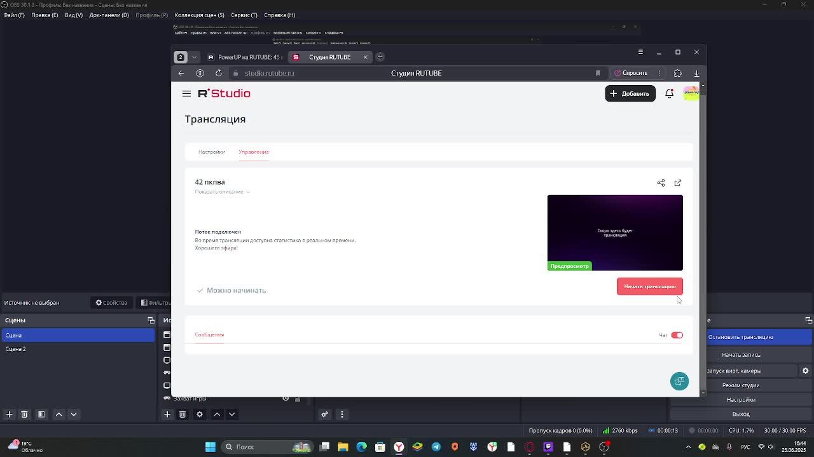Click the Добавить button

coord(630,93)
